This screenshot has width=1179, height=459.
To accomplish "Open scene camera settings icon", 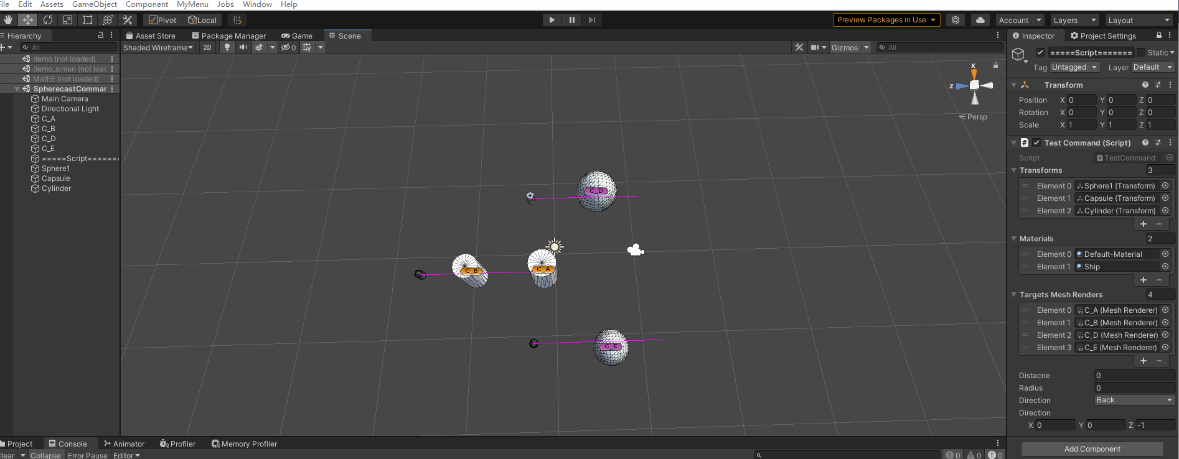I will (x=815, y=47).
